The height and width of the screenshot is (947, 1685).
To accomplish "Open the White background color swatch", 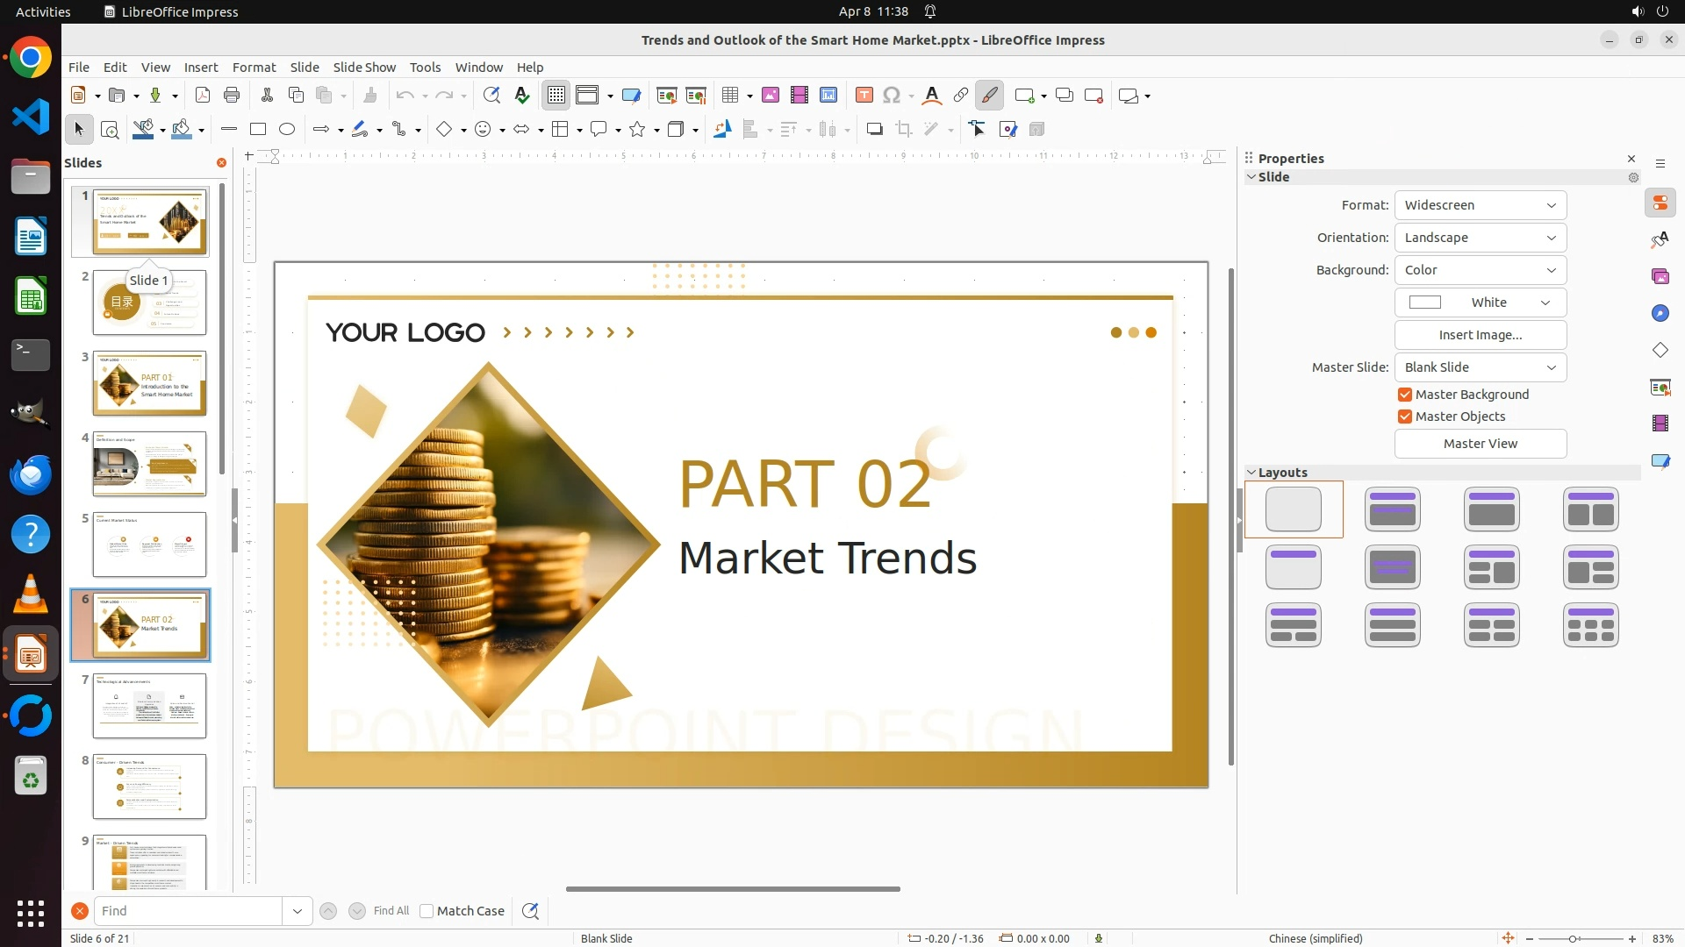I will pyautogui.click(x=1480, y=303).
